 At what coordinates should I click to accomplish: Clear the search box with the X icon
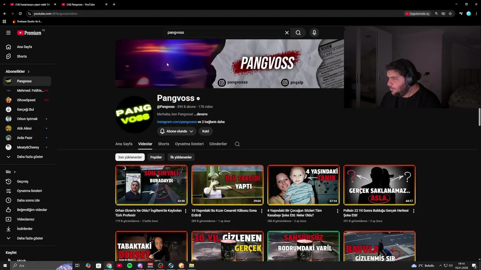(x=287, y=33)
